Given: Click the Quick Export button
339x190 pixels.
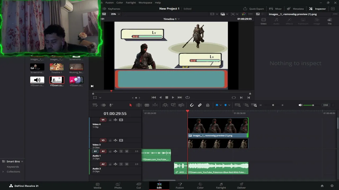Looking at the screenshot, I should [x=254, y=9].
